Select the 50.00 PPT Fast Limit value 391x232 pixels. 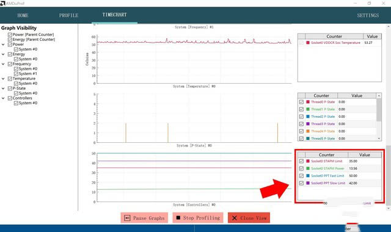tap(353, 176)
